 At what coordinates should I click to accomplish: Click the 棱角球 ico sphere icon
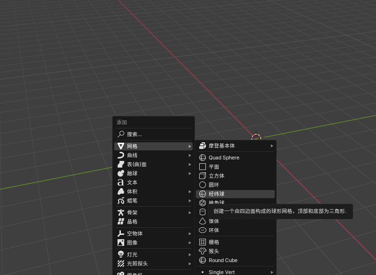coord(203,203)
